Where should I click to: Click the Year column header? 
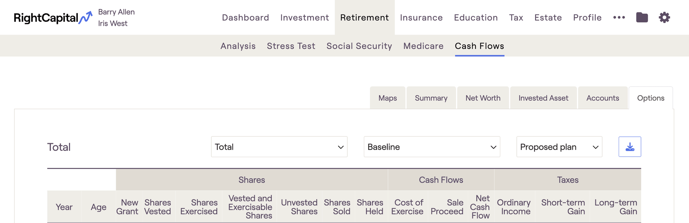[x=64, y=207]
